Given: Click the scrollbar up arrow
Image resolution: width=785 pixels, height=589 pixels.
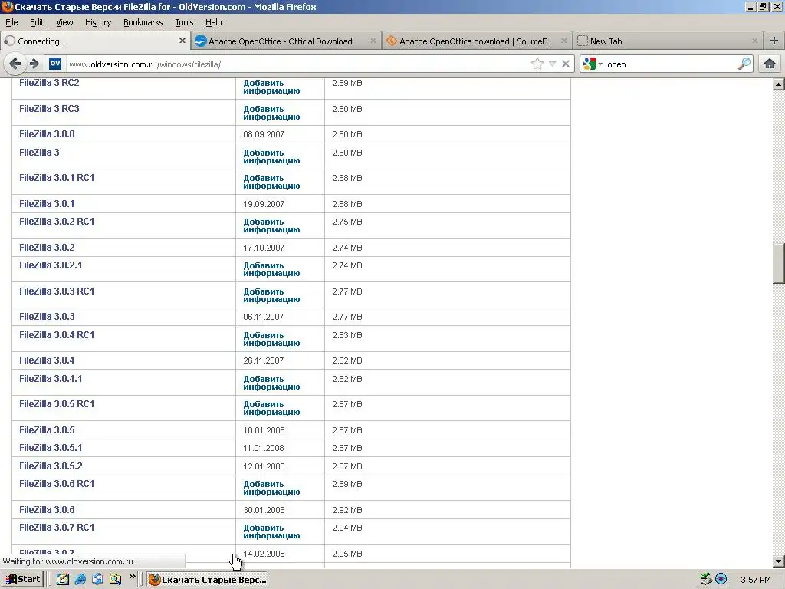Looking at the screenshot, I should (x=779, y=84).
